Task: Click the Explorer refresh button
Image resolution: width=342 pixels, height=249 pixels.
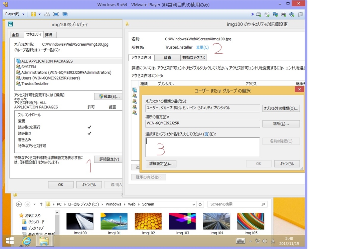Action: (200, 204)
